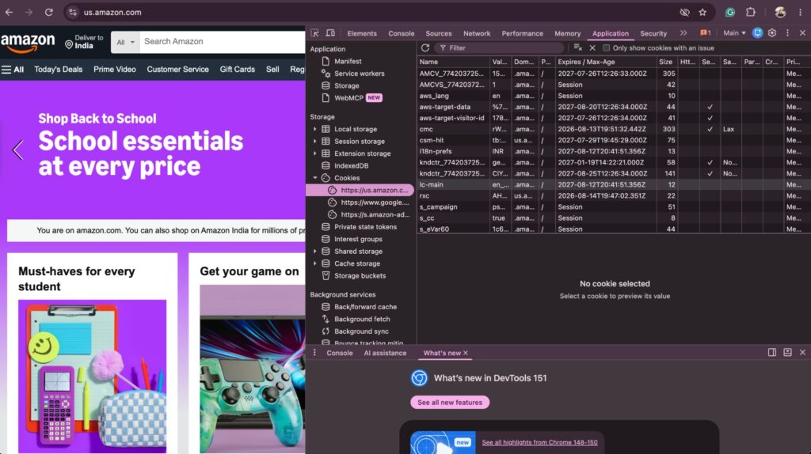This screenshot has height=454, width=811.
Task: Select https://s.amazon-ad cookie origin
Action: click(x=375, y=214)
